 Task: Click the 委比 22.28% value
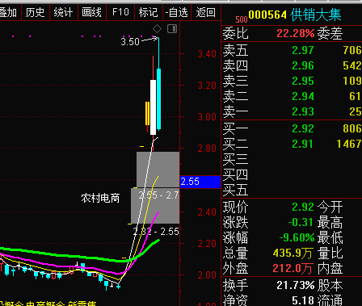pyautogui.click(x=296, y=34)
